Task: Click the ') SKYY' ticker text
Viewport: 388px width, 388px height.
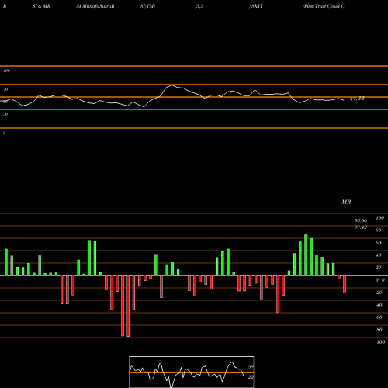Action: click(x=256, y=6)
